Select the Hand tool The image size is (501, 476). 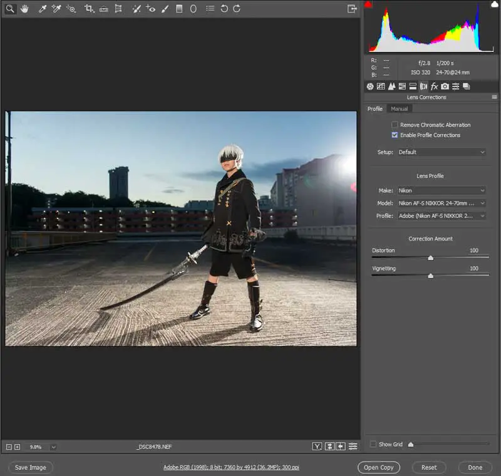click(x=24, y=9)
